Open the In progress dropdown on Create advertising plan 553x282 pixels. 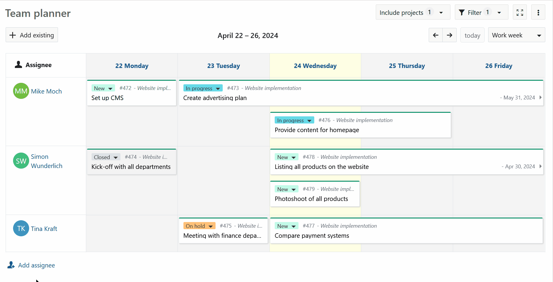point(203,88)
